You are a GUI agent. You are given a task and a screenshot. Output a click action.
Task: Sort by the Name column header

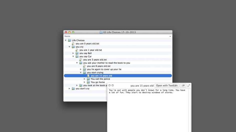pyautogui.click(x=67, y=36)
